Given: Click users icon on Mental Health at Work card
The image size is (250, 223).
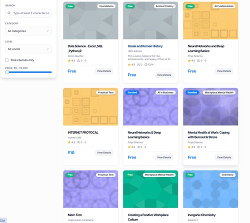Looking at the screenshot, I should (x=198, y=147).
